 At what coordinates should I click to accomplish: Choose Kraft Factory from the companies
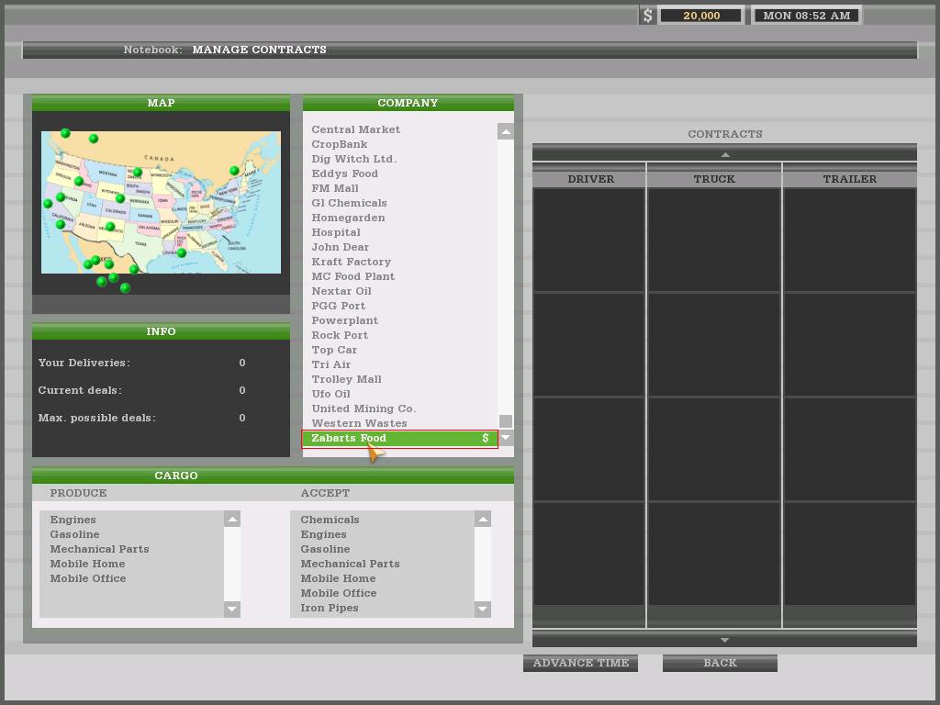pos(351,262)
